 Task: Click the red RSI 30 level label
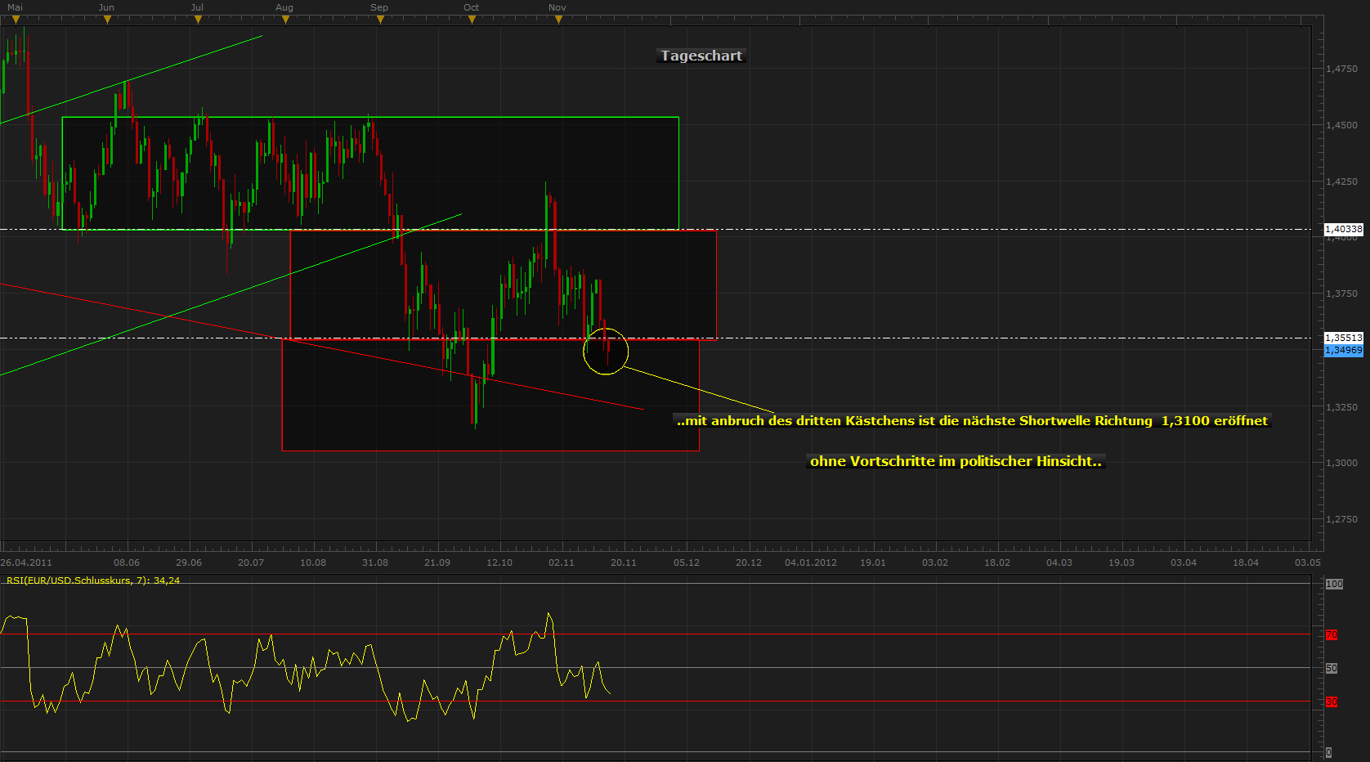(1332, 701)
